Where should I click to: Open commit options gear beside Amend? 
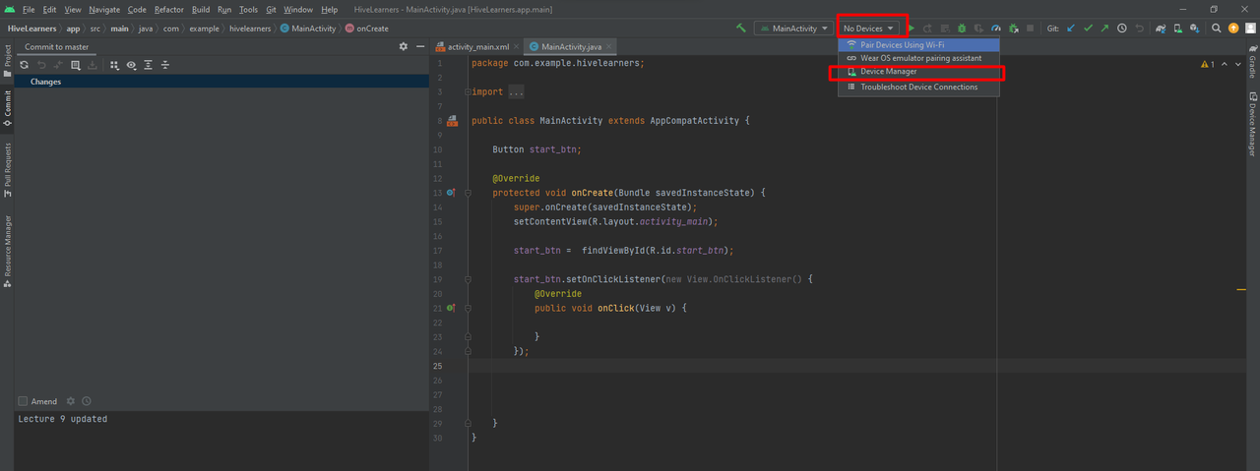tap(70, 401)
